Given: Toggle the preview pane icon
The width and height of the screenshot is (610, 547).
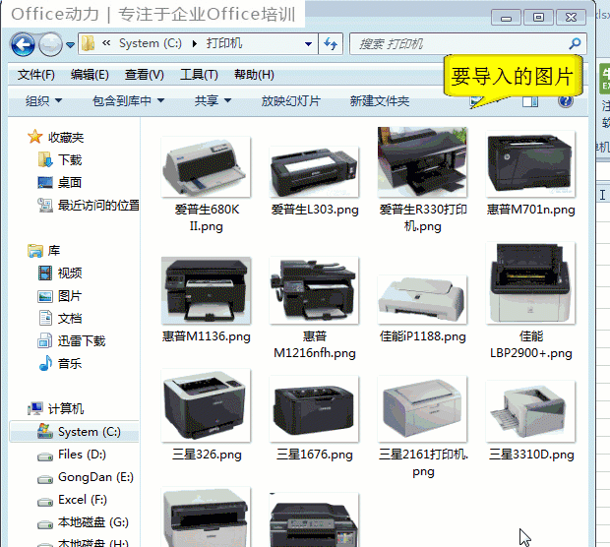Looking at the screenshot, I should [x=530, y=101].
